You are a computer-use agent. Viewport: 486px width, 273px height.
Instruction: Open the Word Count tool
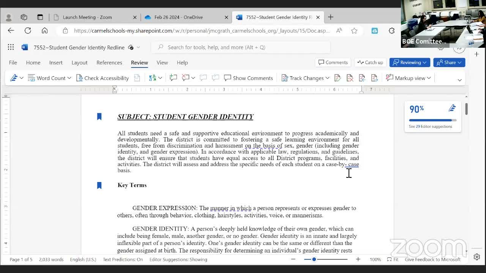click(x=49, y=78)
